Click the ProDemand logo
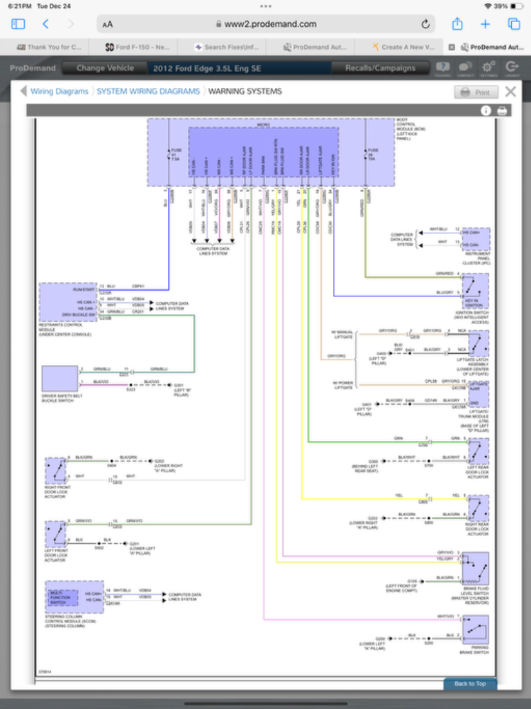 pos(33,68)
